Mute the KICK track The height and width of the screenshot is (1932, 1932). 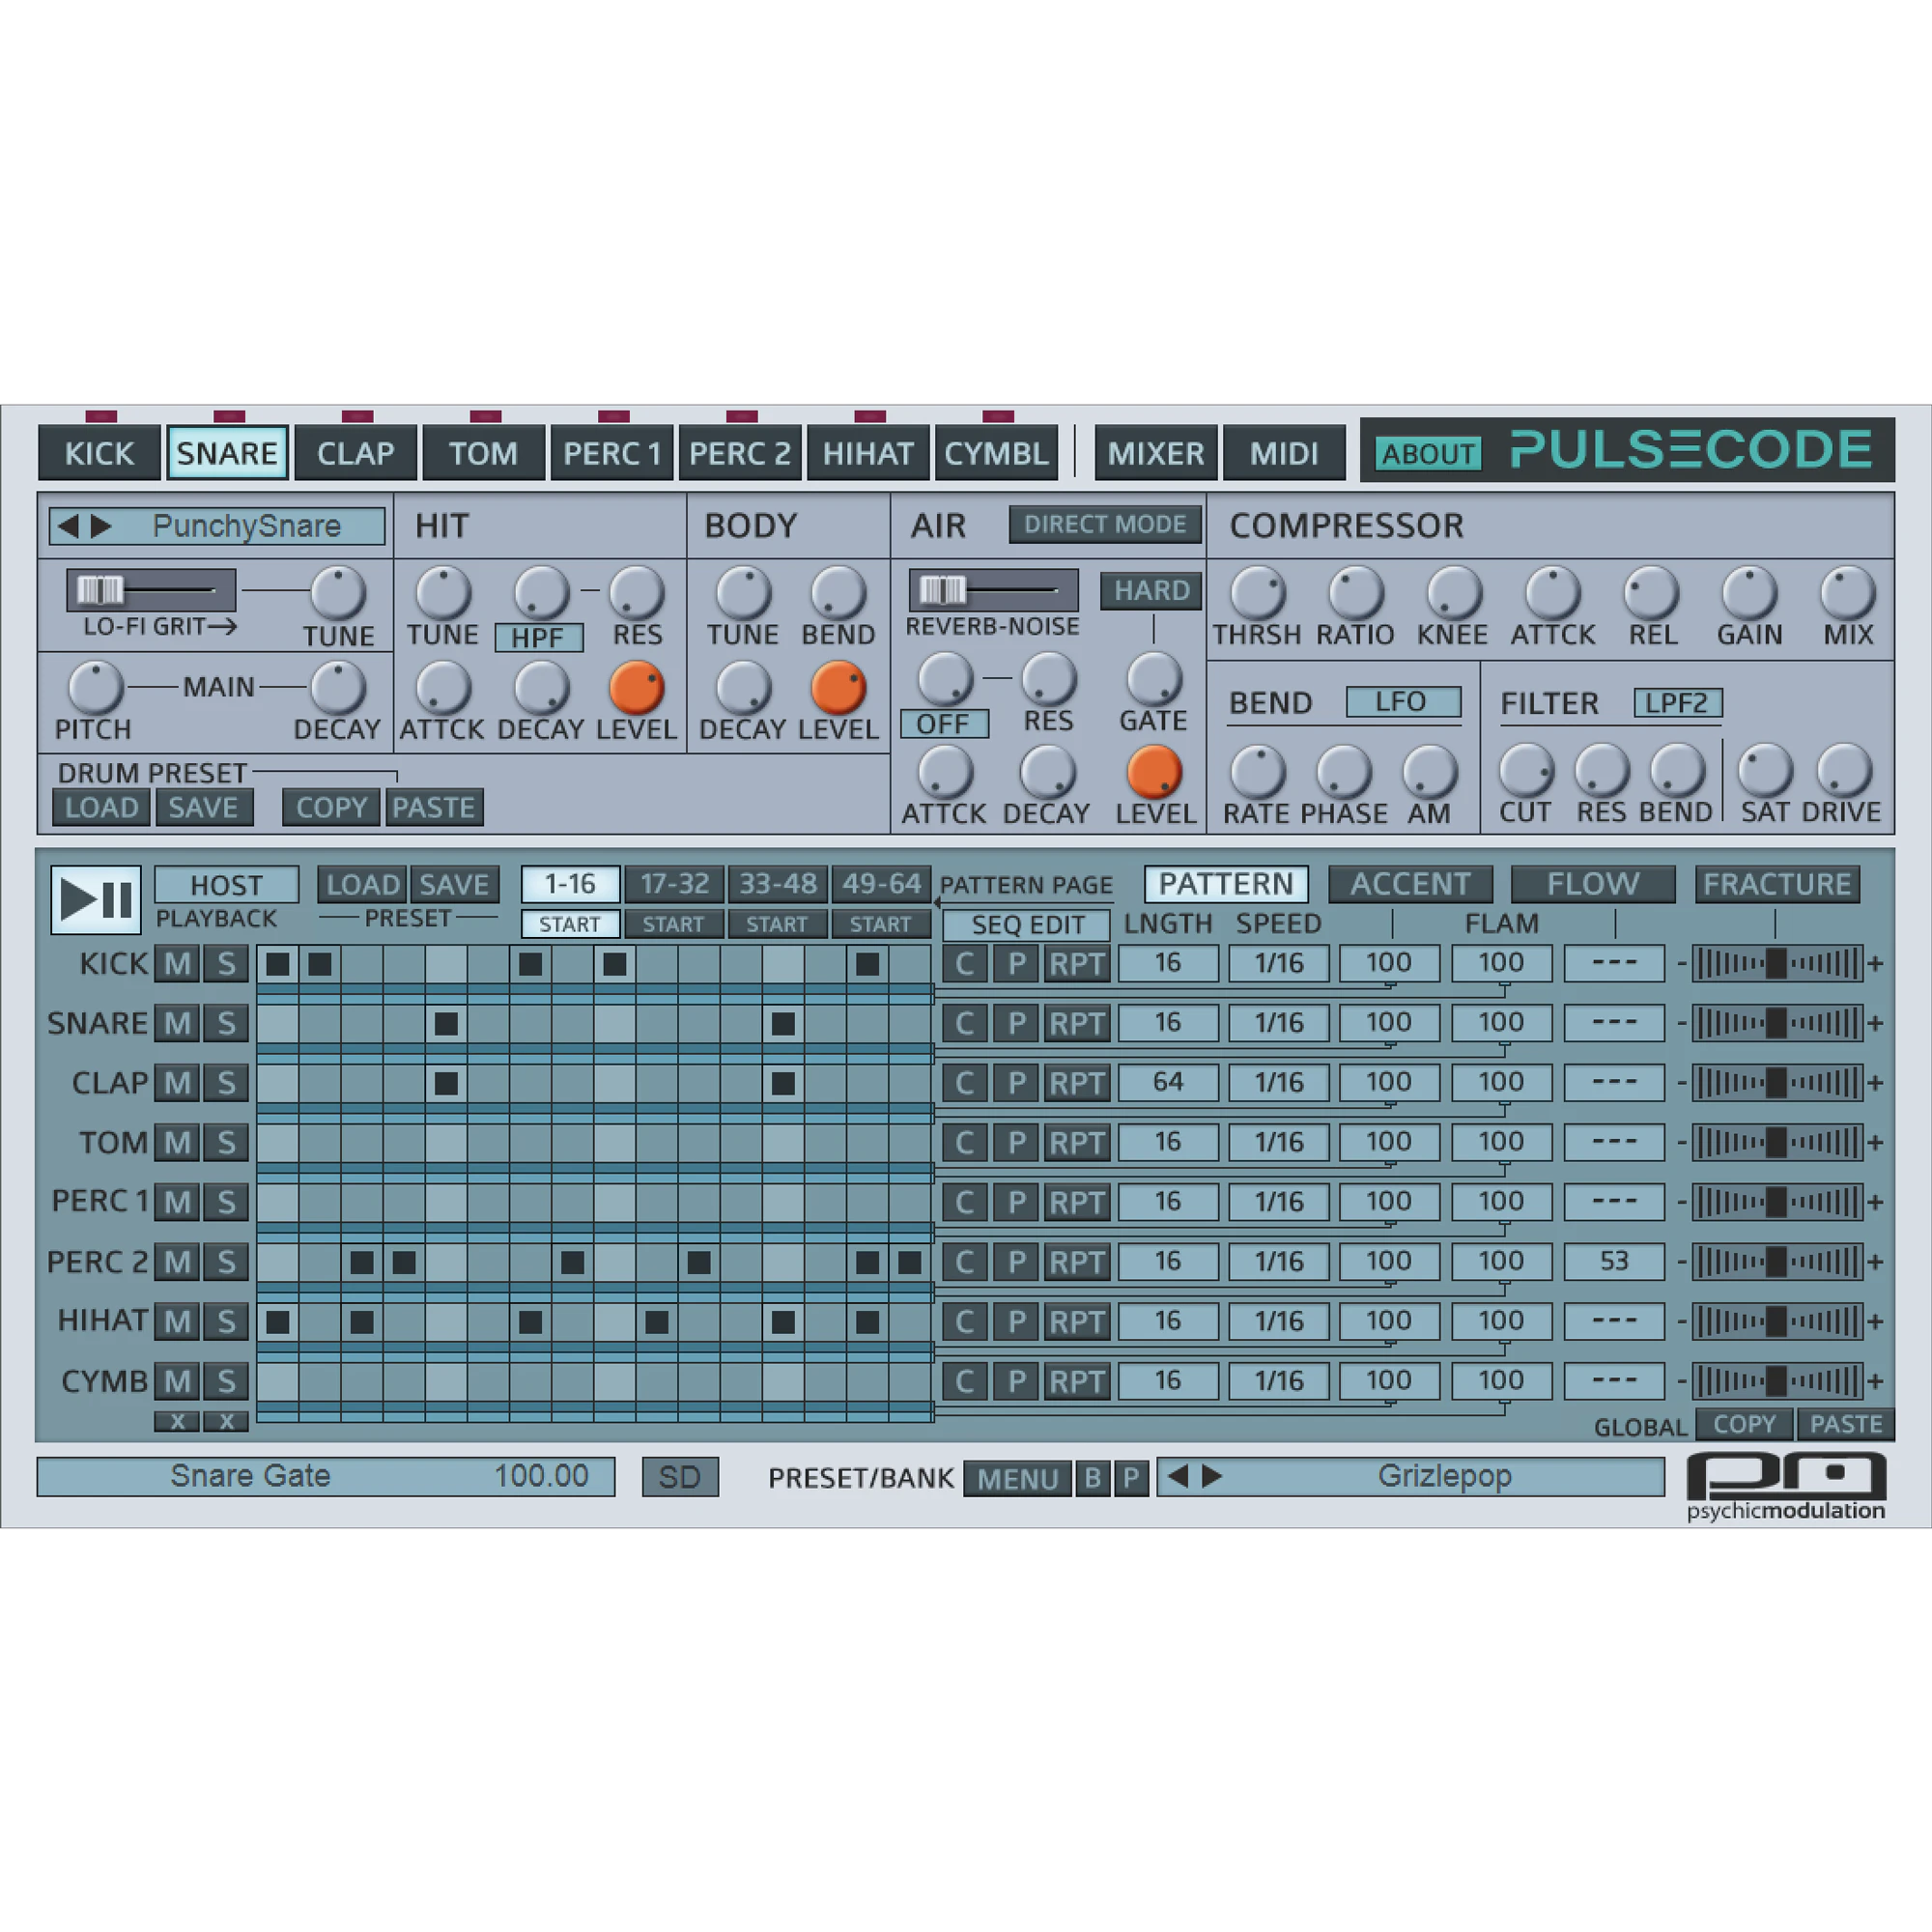pos(175,963)
